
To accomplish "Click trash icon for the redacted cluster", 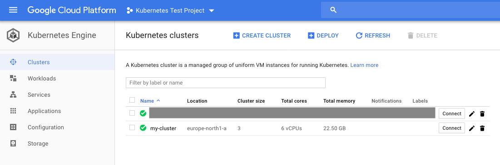I will [x=482, y=113].
